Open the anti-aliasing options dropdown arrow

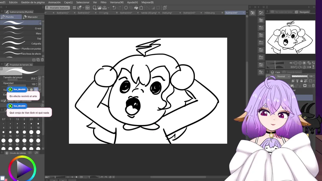(x=39, y=90)
